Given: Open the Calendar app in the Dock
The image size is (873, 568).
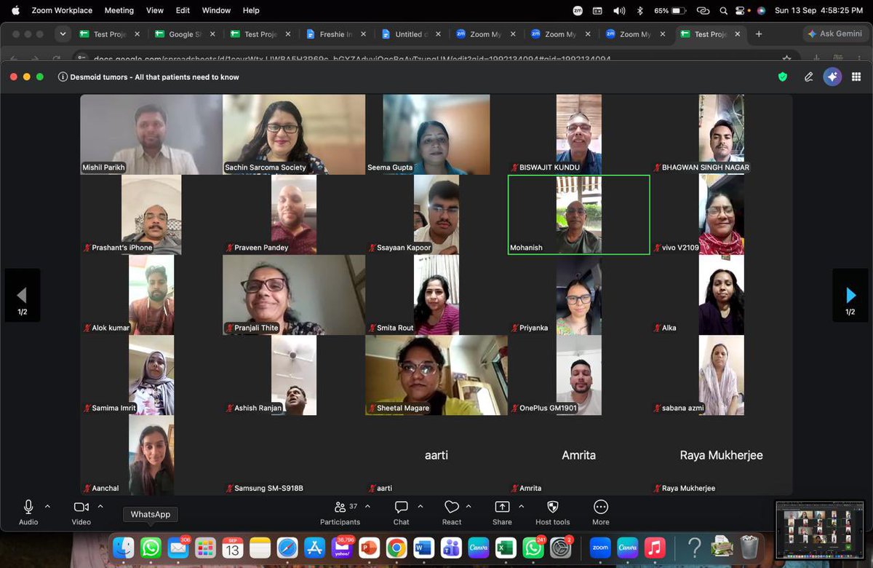Looking at the screenshot, I should click(x=233, y=547).
